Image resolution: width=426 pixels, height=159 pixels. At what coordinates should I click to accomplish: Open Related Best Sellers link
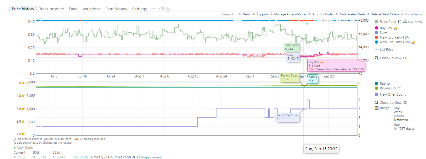click(x=385, y=14)
